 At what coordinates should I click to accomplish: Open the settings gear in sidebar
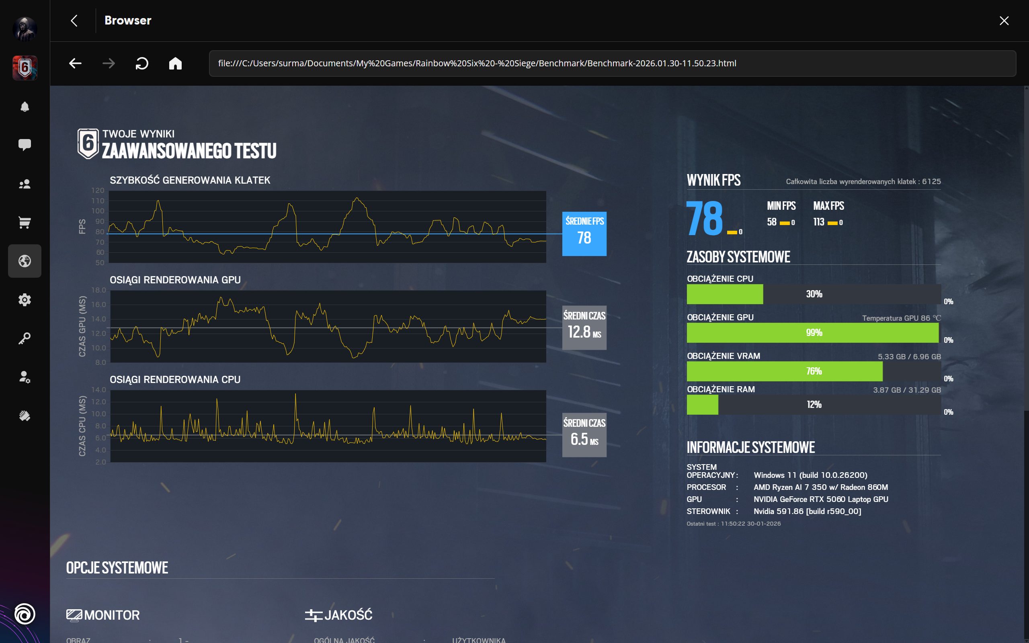[25, 300]
